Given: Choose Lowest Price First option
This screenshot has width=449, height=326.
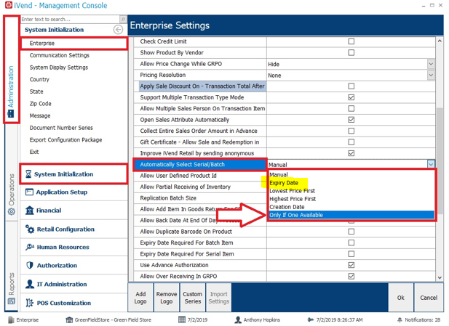Looking at the screenshot, I should tap(351, 190).
